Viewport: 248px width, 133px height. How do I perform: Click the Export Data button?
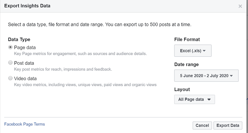[228, 126]
